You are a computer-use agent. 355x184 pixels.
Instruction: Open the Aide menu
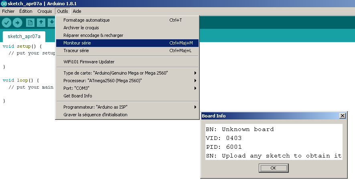point(77,11)
